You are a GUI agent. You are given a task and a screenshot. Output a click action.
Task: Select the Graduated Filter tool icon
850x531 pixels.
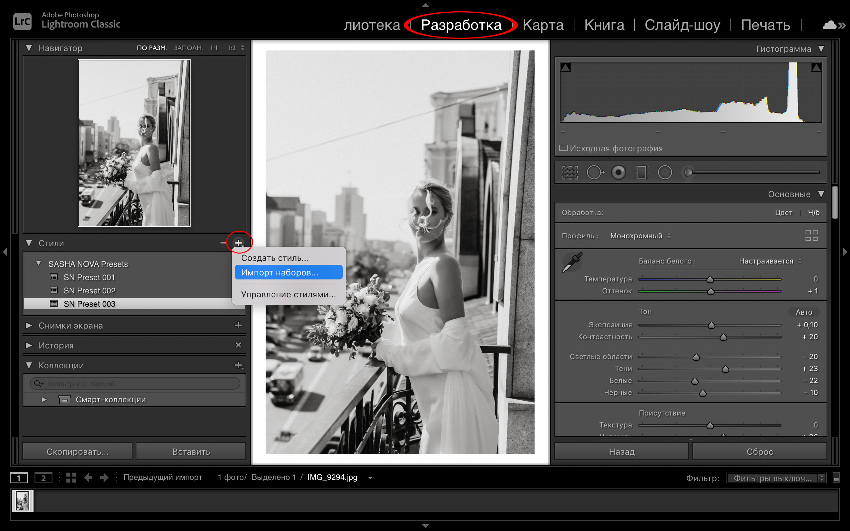(x=641, y=173)
